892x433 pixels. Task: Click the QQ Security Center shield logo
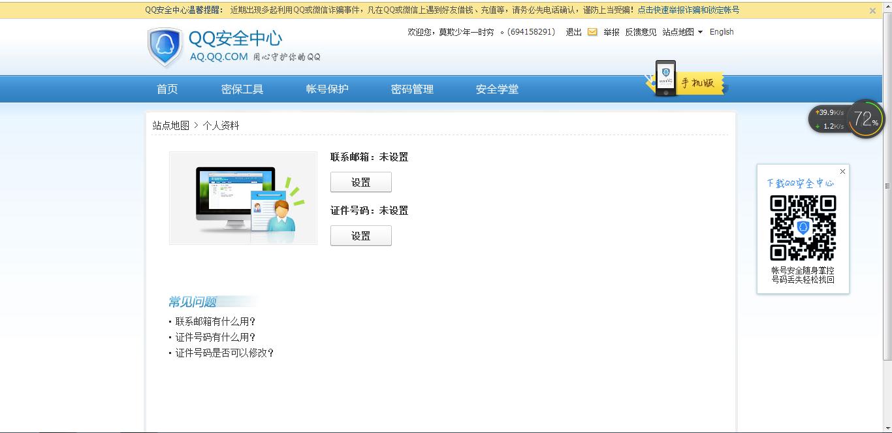165,47
